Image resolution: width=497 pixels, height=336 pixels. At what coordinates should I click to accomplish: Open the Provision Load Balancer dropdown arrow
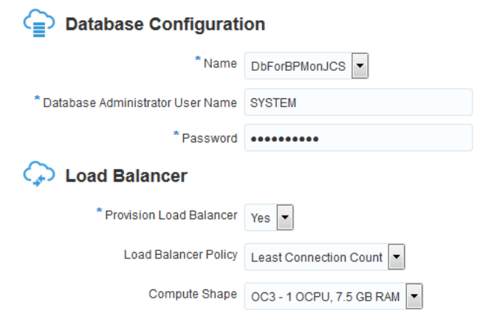coord(285,217)
